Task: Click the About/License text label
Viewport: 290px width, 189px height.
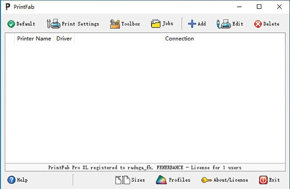Action: [231, 180]
